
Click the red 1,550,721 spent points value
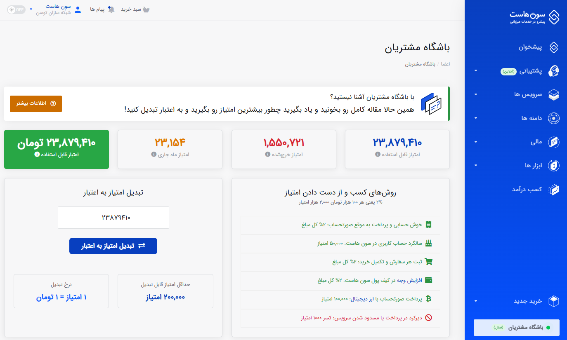point(284,143)
